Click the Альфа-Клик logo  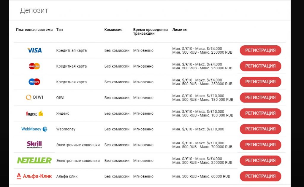(x=34, y=176)
